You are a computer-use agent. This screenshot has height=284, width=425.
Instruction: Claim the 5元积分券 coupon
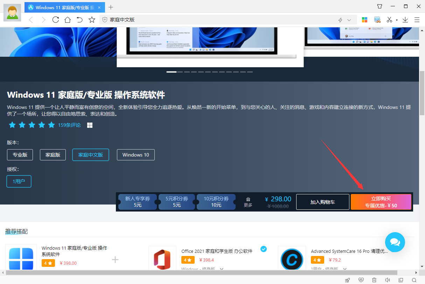coord(177,202)
